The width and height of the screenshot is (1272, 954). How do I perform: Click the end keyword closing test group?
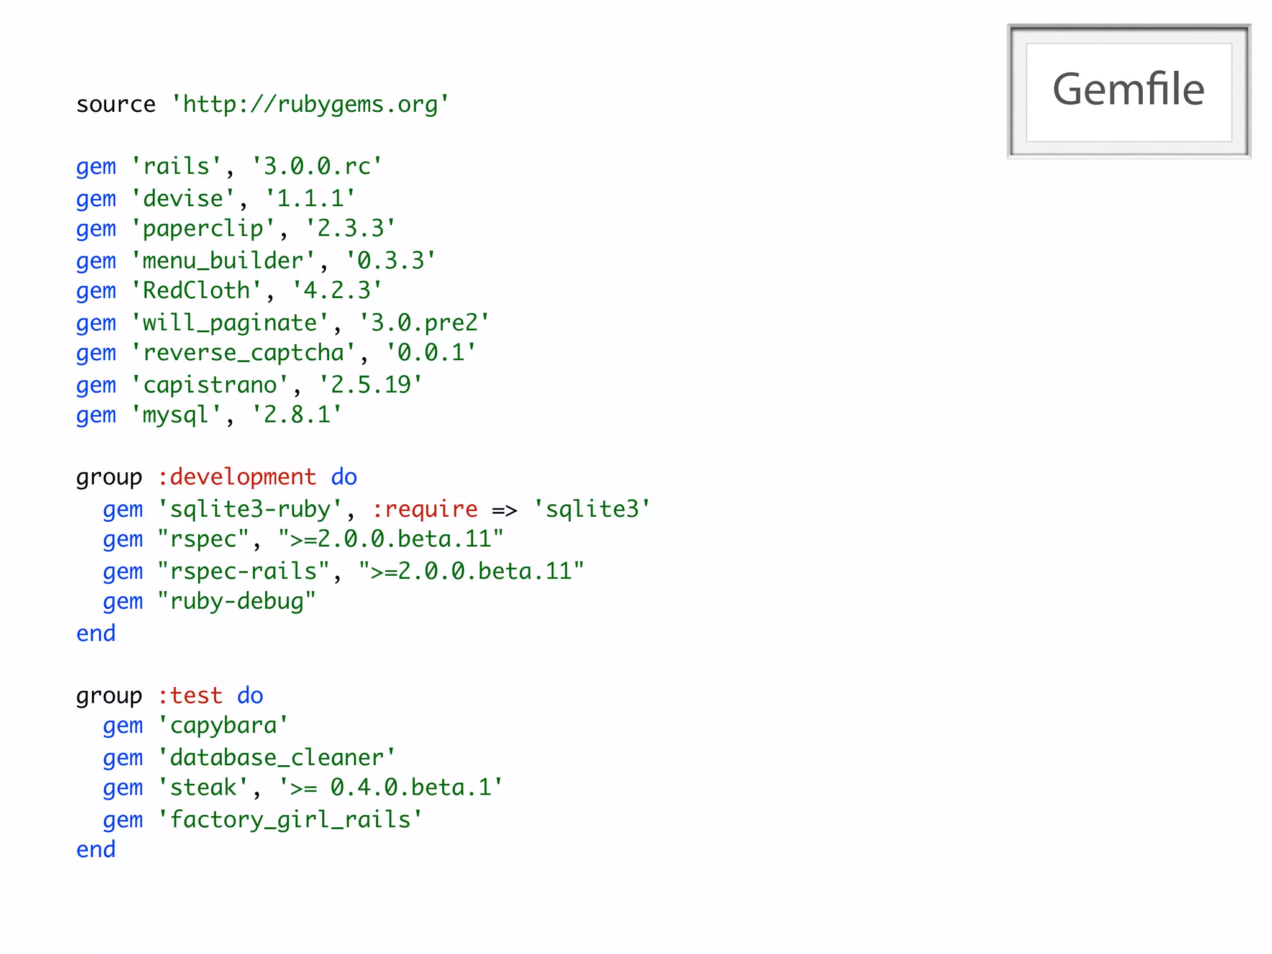click(96, 850)
